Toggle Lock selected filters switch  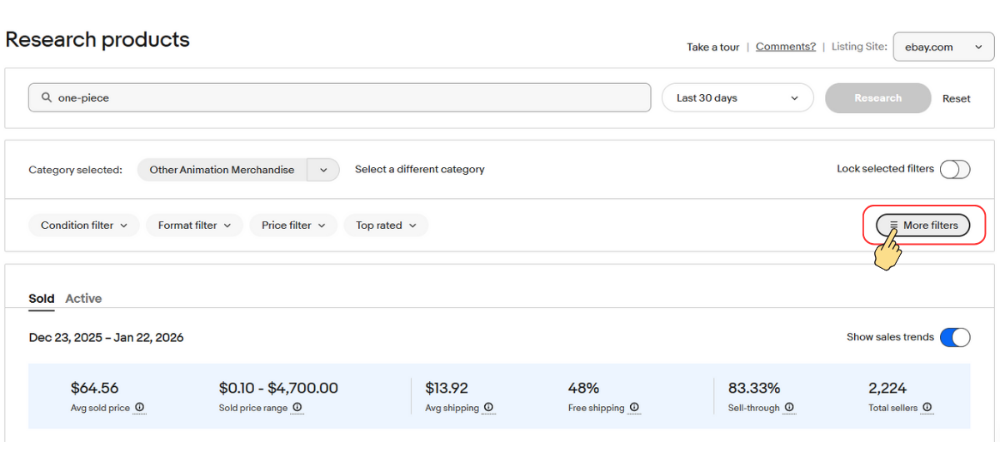click(x=955, y=170)
